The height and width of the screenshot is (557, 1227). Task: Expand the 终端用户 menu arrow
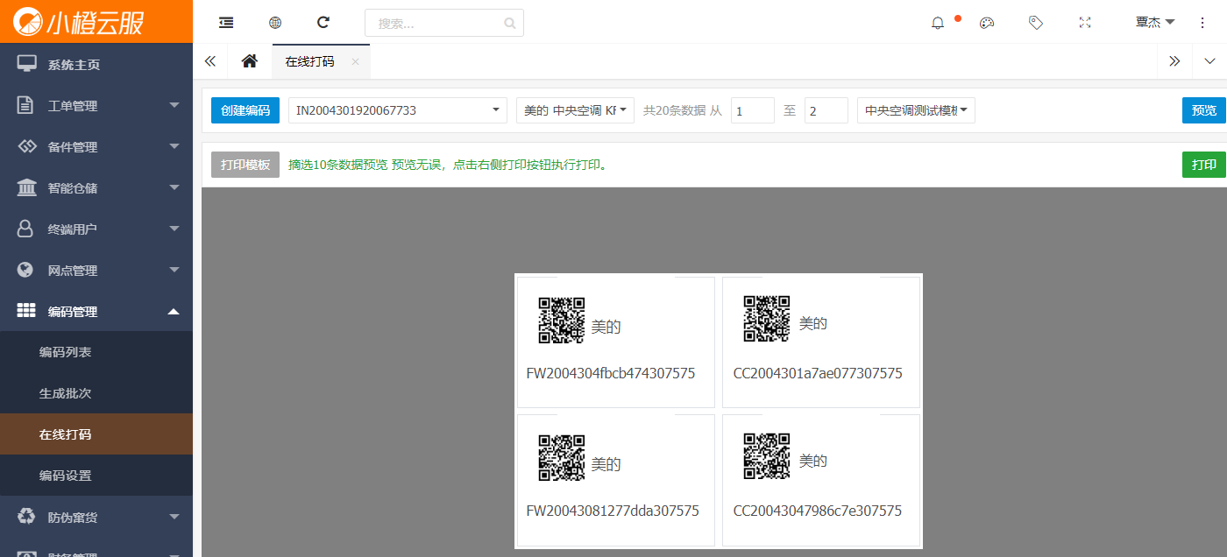pyautogui.click(x=174, y=229)
